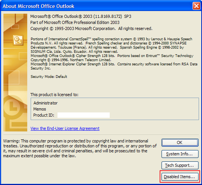Open System Info dialog
The width and height of the screenshot is (202, 185).
point(180,154)
